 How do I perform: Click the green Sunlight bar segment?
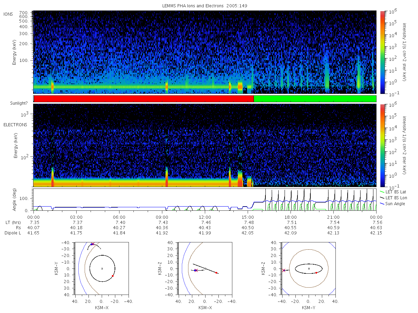(x=315, y=99)
